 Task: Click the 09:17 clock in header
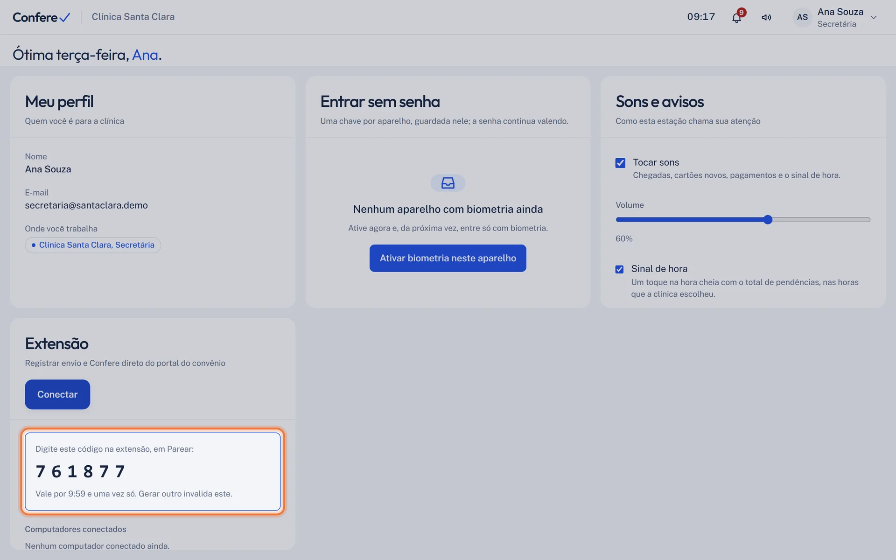click(701, 17)
